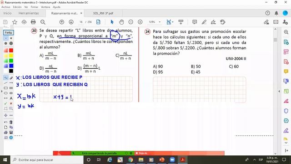Select the double-headed arrow tool
The image size is (291, 164).
6,98
